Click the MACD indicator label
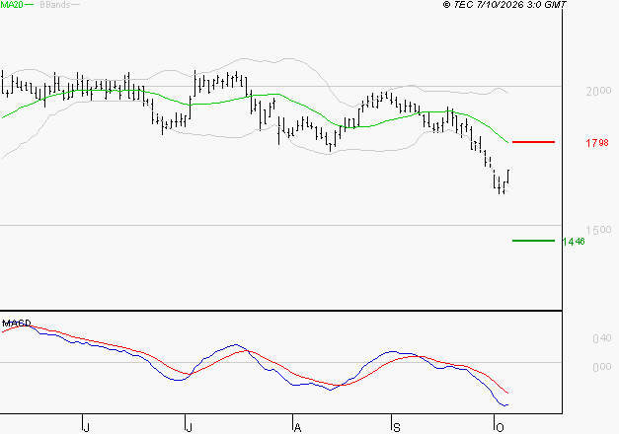The image size is (619, 434). point(17,324)
